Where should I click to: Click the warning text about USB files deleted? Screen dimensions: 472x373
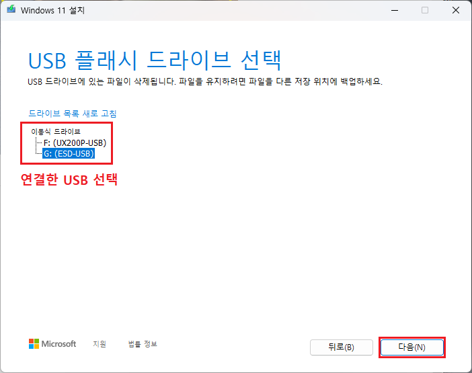tap(205, 81)
